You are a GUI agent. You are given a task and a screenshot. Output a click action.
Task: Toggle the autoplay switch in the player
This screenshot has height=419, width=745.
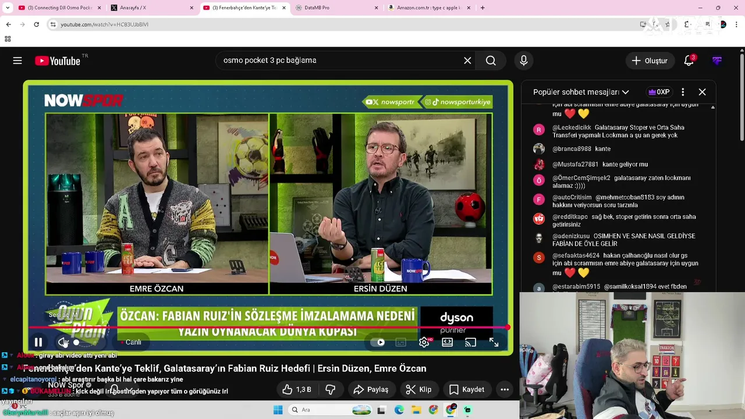(x=379, y=342)
